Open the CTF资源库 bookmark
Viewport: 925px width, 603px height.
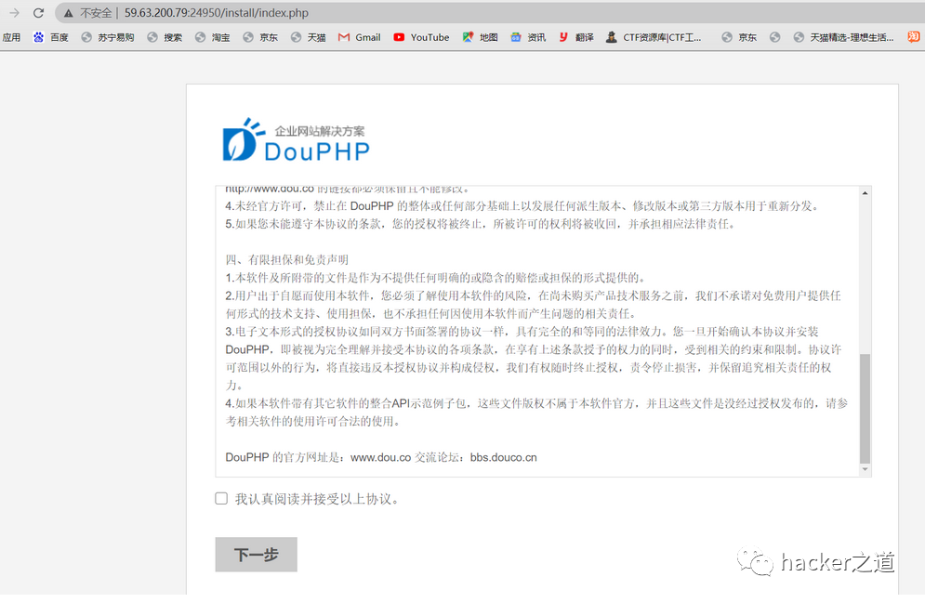[x=654, y=37]
